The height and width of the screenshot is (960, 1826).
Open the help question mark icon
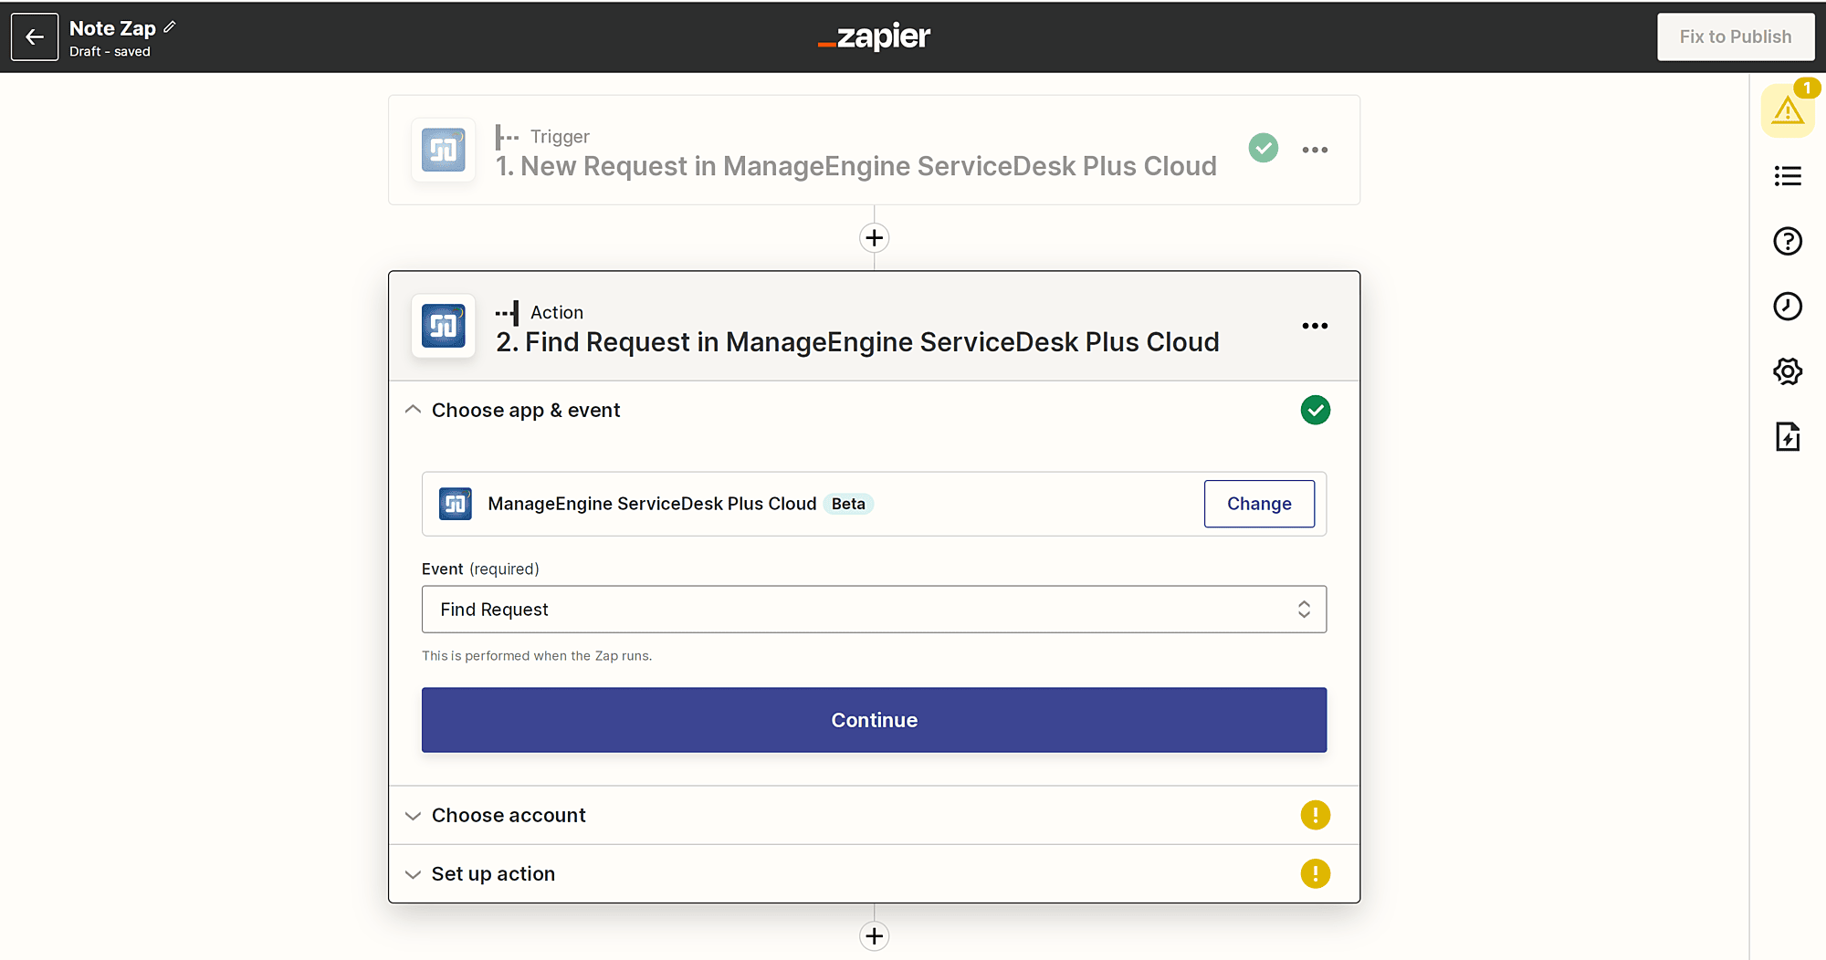coord(1788,241)
